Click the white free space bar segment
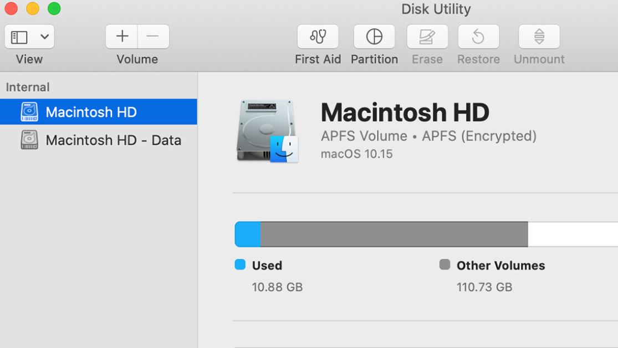 pos(573,234)
